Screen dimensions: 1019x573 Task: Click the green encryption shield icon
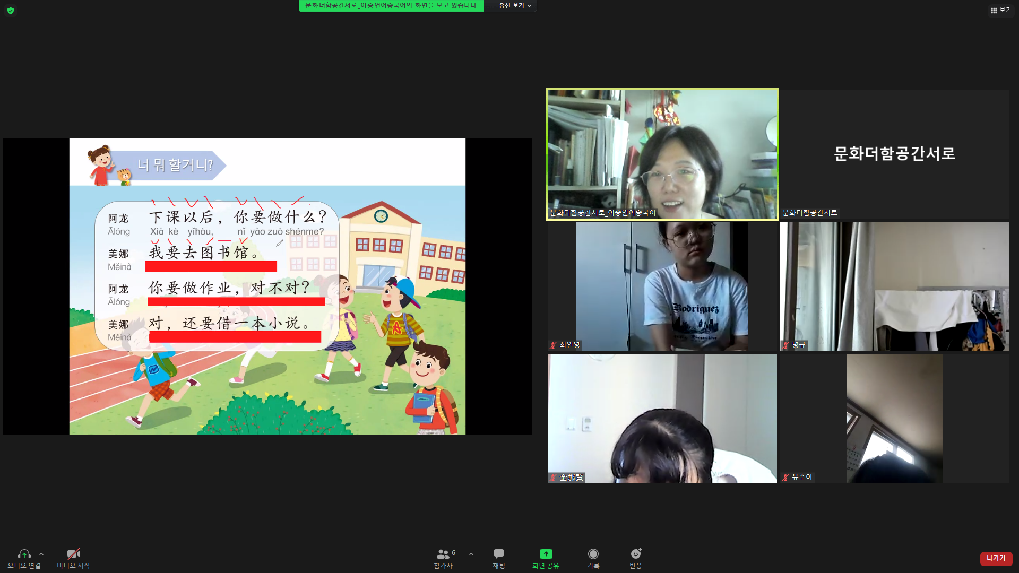(x=11, y=11)
